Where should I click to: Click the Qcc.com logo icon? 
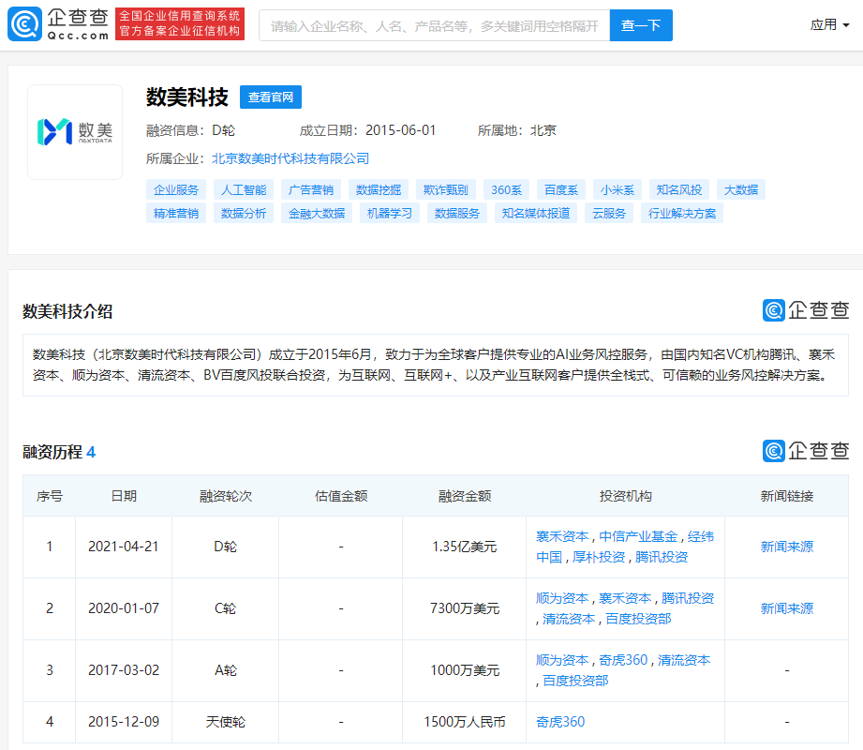[24, 24]
